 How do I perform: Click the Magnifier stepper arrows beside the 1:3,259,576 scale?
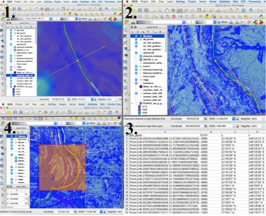(263, 119)
